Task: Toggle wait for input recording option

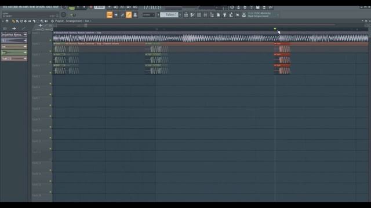Action: pyautogui.click(x=116, y=8)
